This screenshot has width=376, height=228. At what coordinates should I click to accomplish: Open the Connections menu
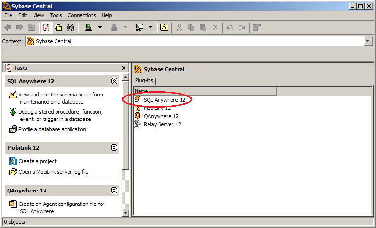pos(81,15)
